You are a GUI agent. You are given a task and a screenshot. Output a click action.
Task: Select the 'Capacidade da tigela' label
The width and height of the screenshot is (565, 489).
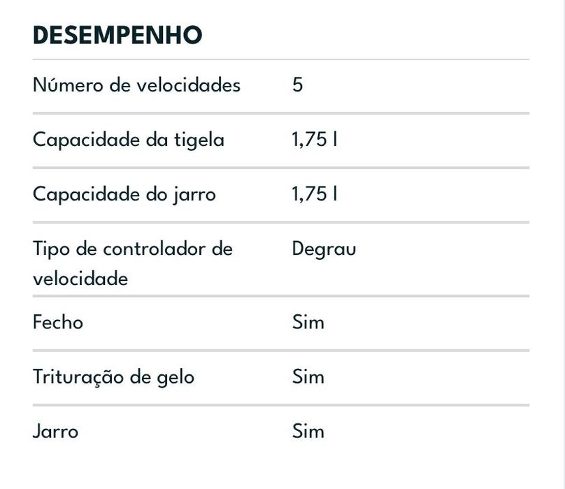click(x=129, y=140)
